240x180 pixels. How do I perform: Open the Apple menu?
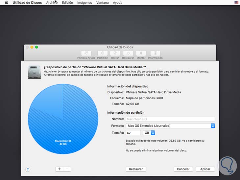coord(7,3)
